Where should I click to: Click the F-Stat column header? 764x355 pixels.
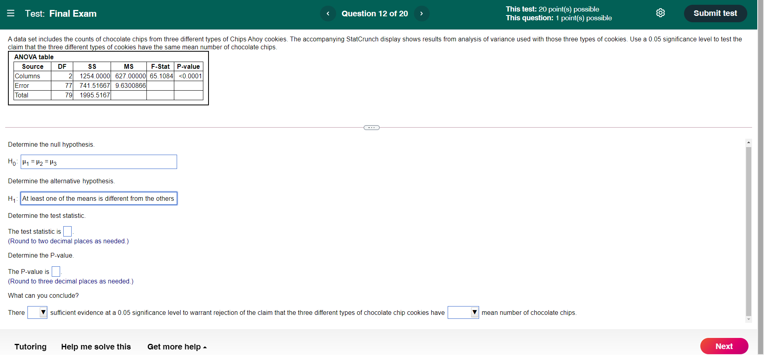coord(160,66)
